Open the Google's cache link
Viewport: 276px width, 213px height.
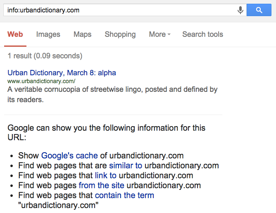coord(69,156)
